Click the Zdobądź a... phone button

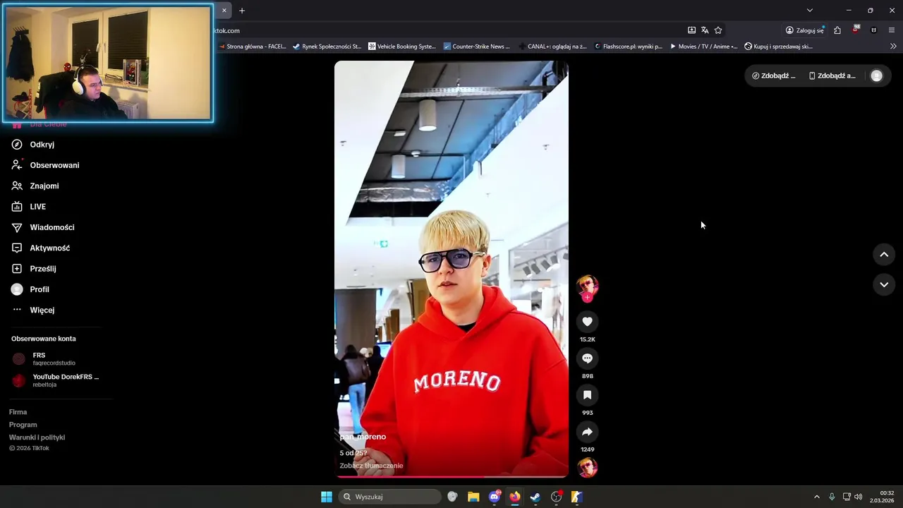pos(832,75)
